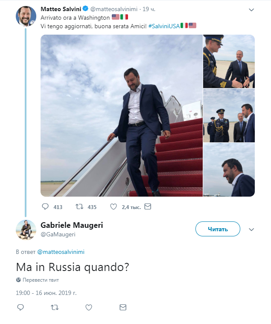View the middle-right photo with officers
The height and width of the screenshot is (324, 271).
click(x=229, y=115)
